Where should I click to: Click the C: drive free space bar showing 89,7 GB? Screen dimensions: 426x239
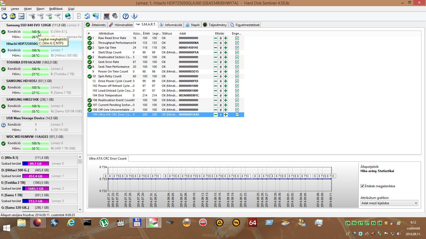(36, 164)
